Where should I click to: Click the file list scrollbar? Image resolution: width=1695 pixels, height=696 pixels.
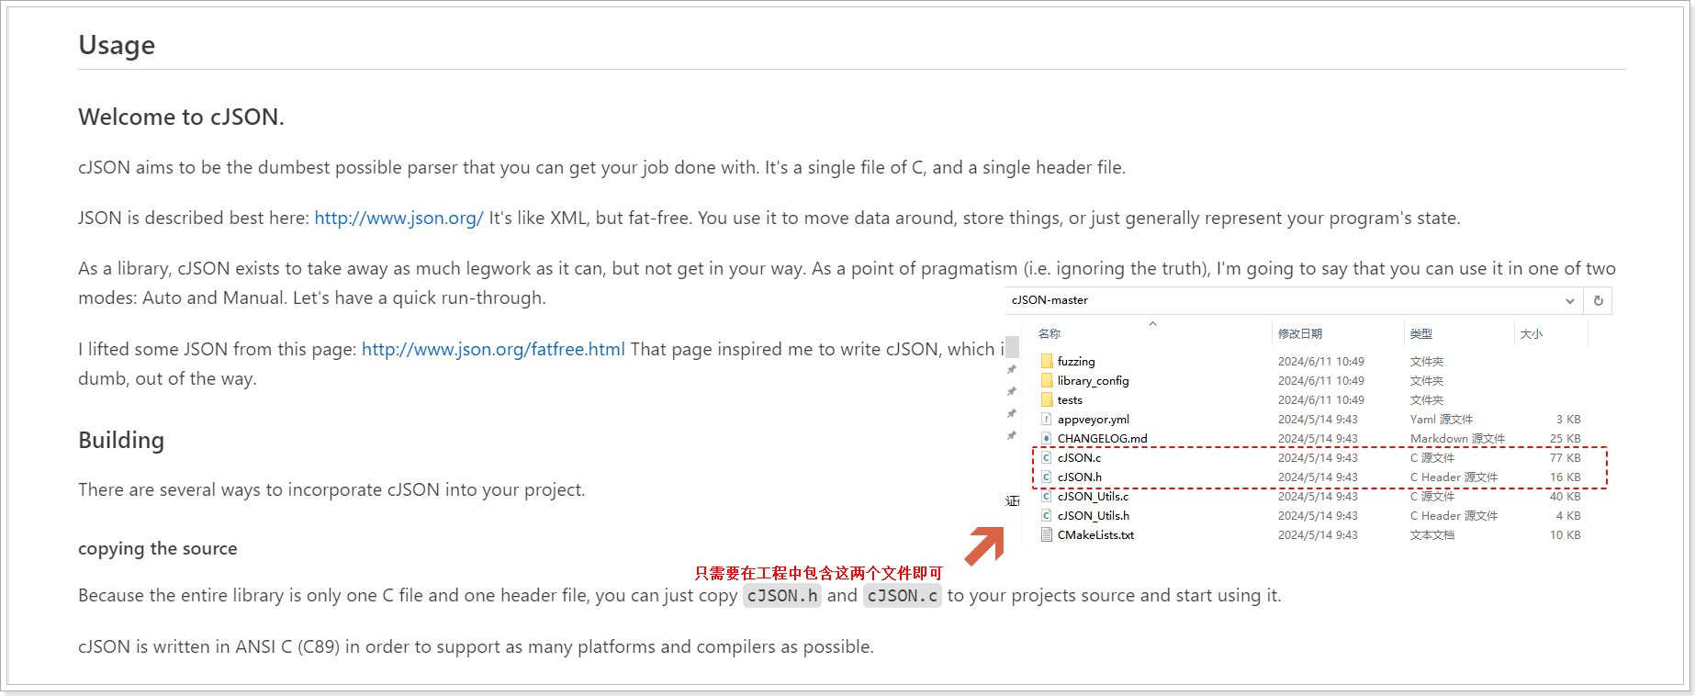(1012, 347)
